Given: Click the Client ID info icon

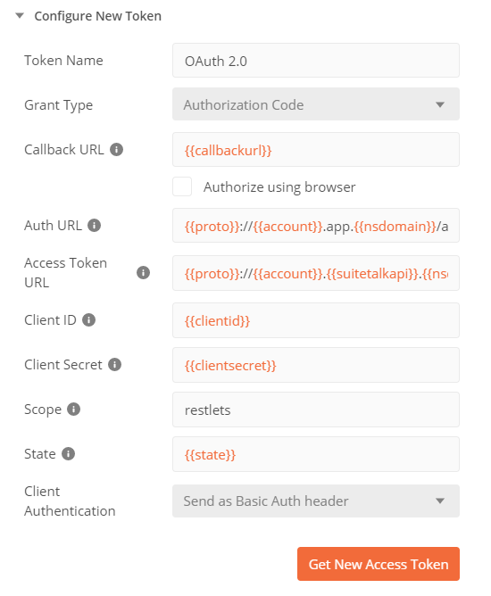Looking at the screenshot, I should 88,319.
